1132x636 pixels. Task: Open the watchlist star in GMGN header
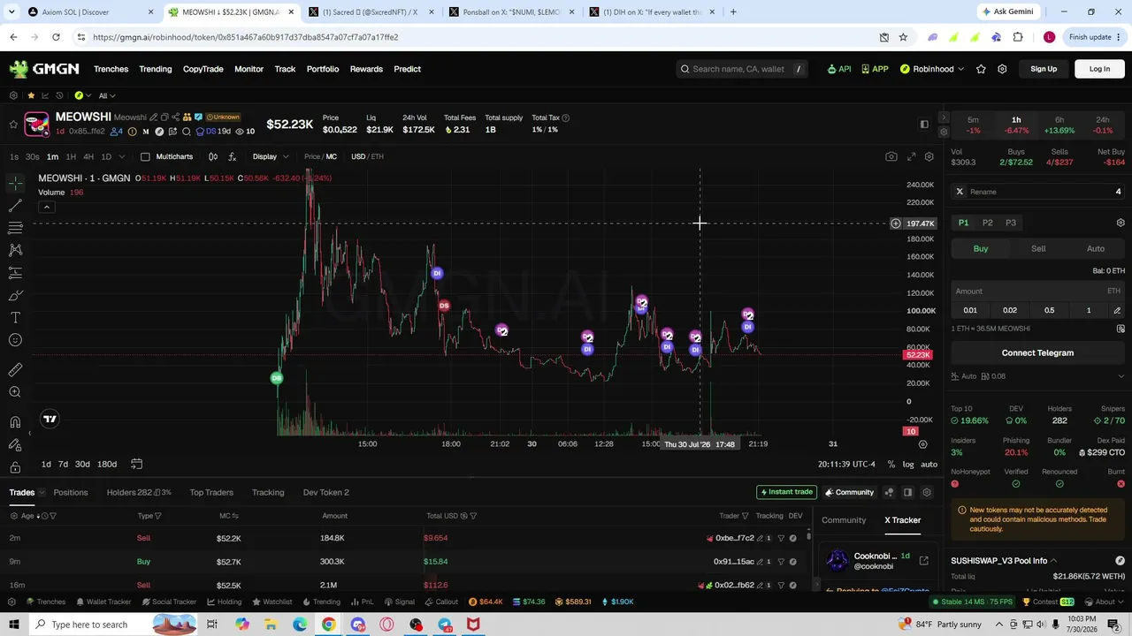pos(981,69)
